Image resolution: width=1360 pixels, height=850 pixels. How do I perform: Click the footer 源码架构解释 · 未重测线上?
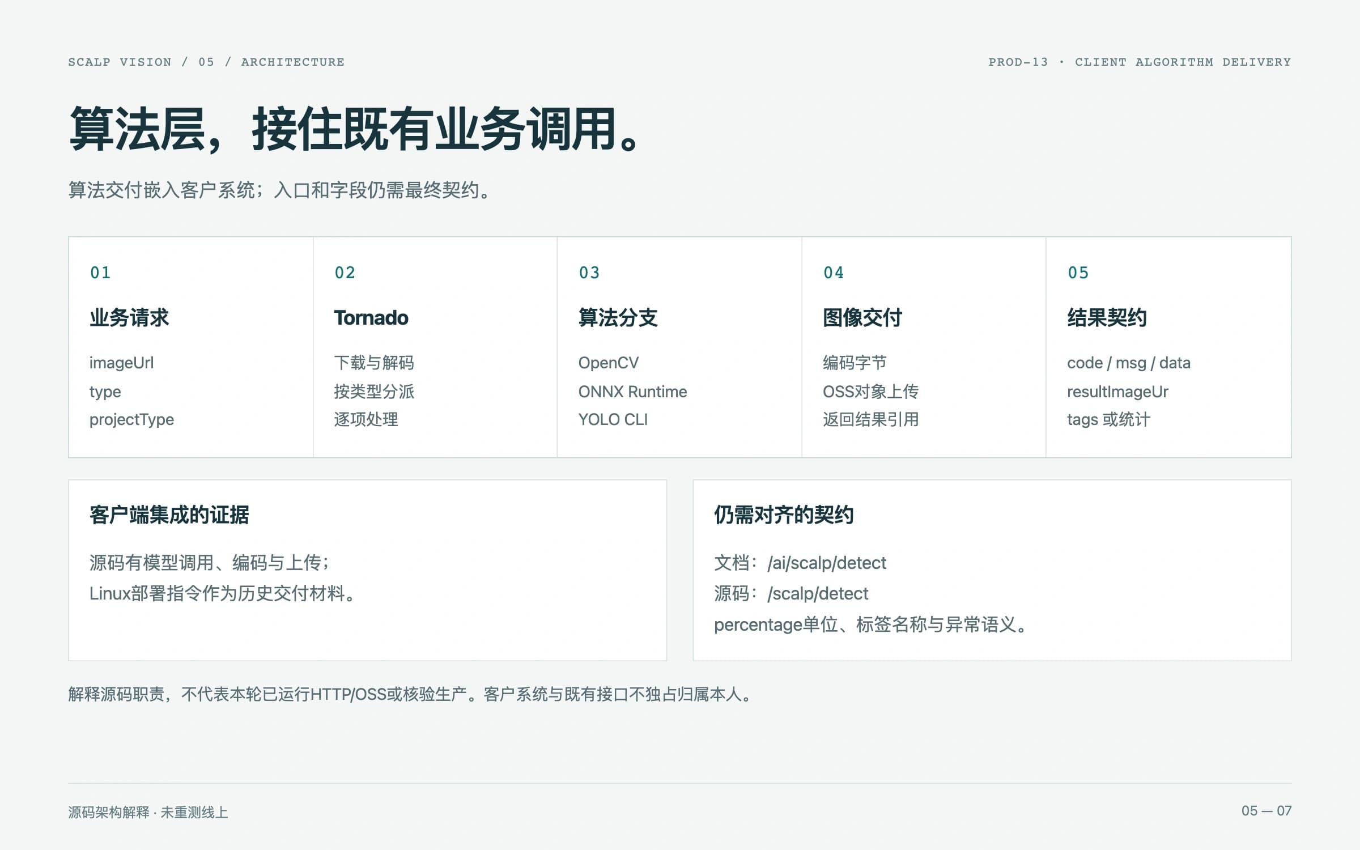click(148, 812)
